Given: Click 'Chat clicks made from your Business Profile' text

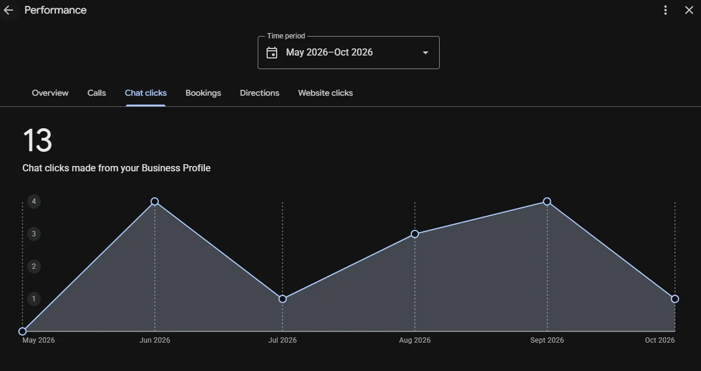Looking at the screenshot, I should (x=116, y=168).
